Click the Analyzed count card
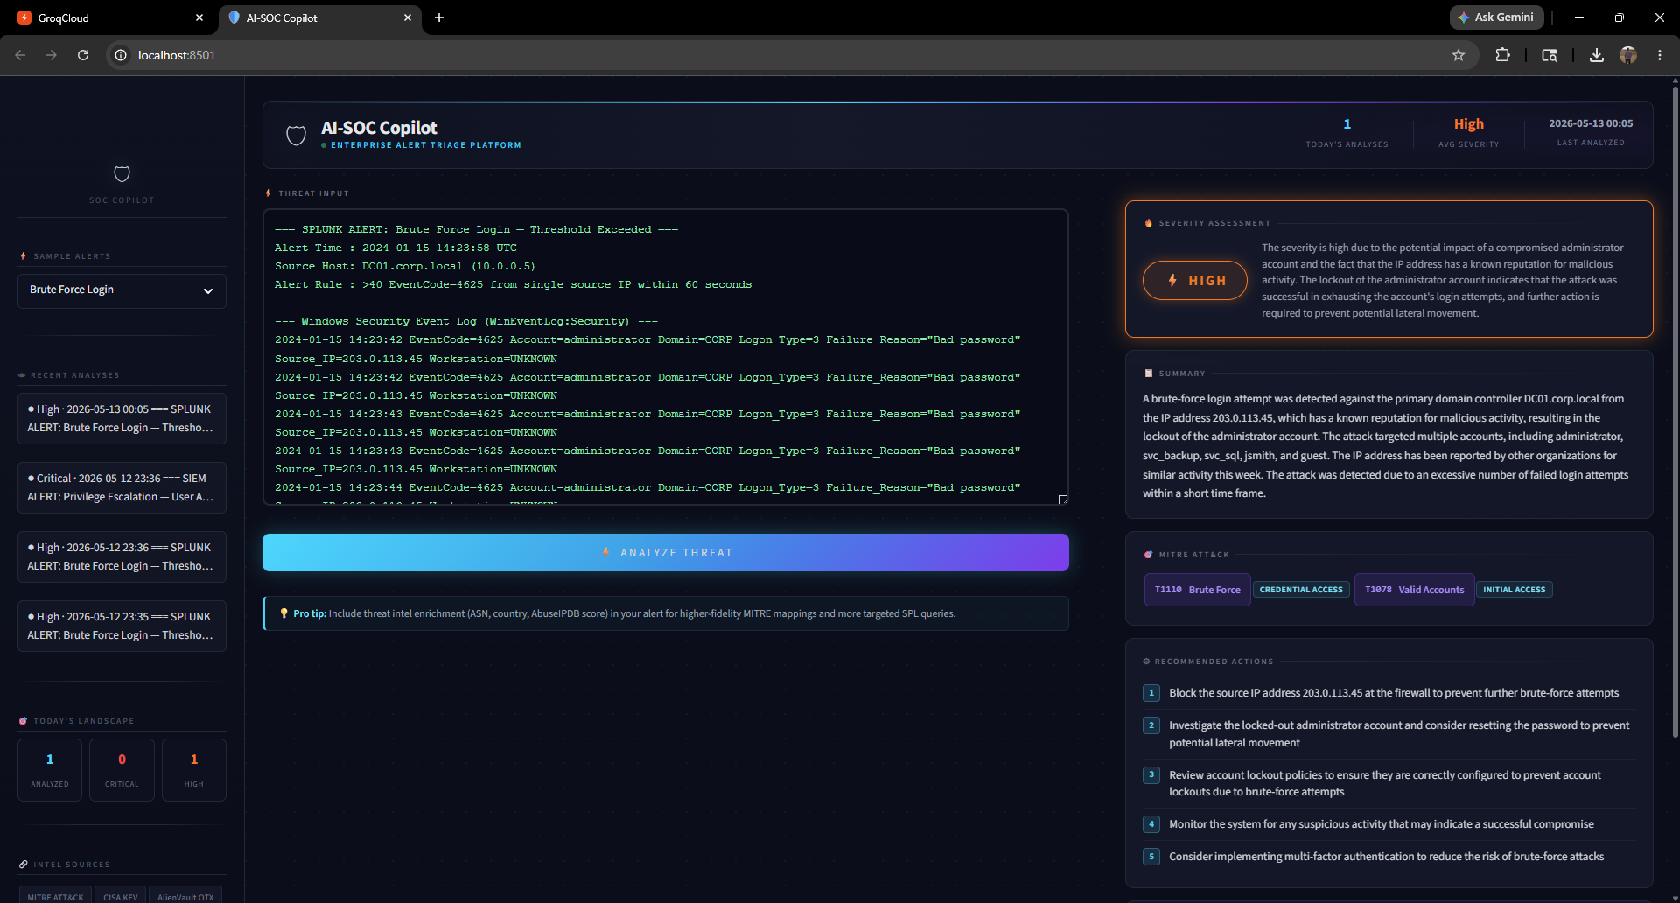 (x=50, y=770)
